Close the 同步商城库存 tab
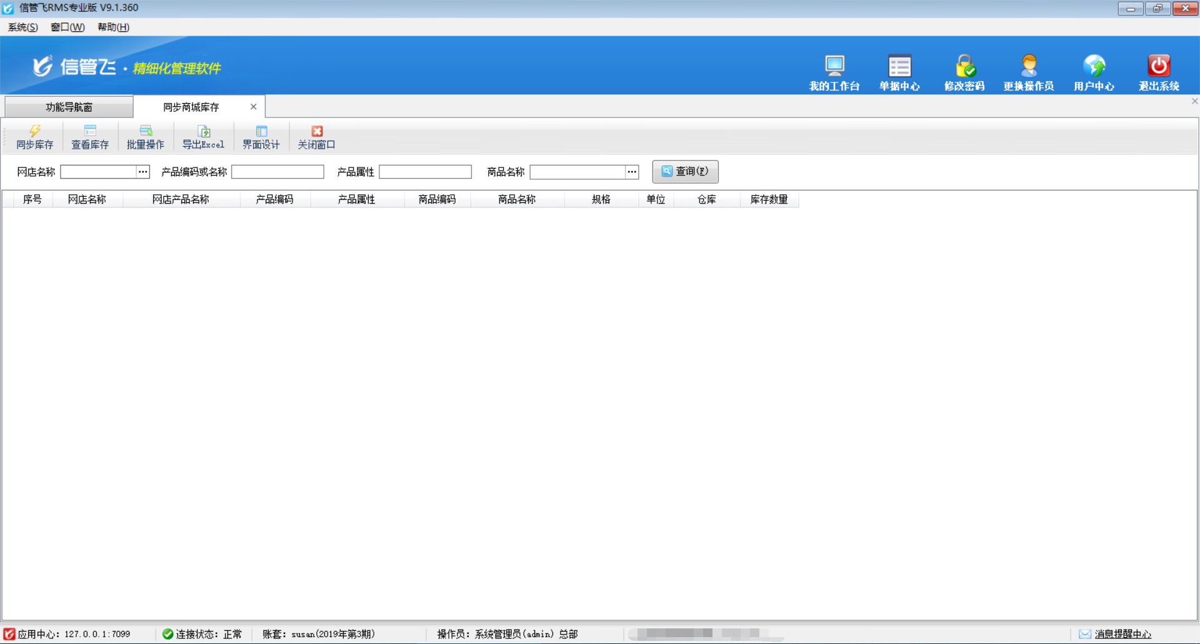The image size is (1200, 644). 253,107
